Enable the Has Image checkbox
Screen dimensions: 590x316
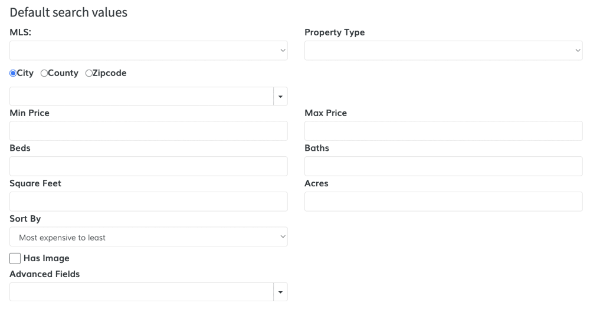pos(15,258)
